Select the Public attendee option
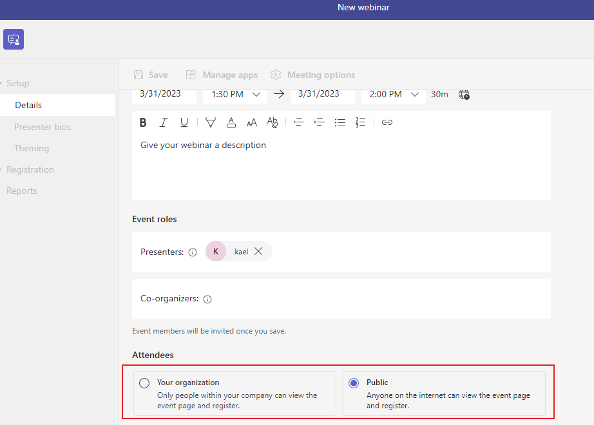This screenshot has height=425, width=594. (x=353, y=382)
